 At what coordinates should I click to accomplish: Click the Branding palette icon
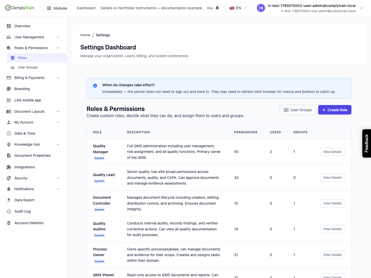click(9, 89)
